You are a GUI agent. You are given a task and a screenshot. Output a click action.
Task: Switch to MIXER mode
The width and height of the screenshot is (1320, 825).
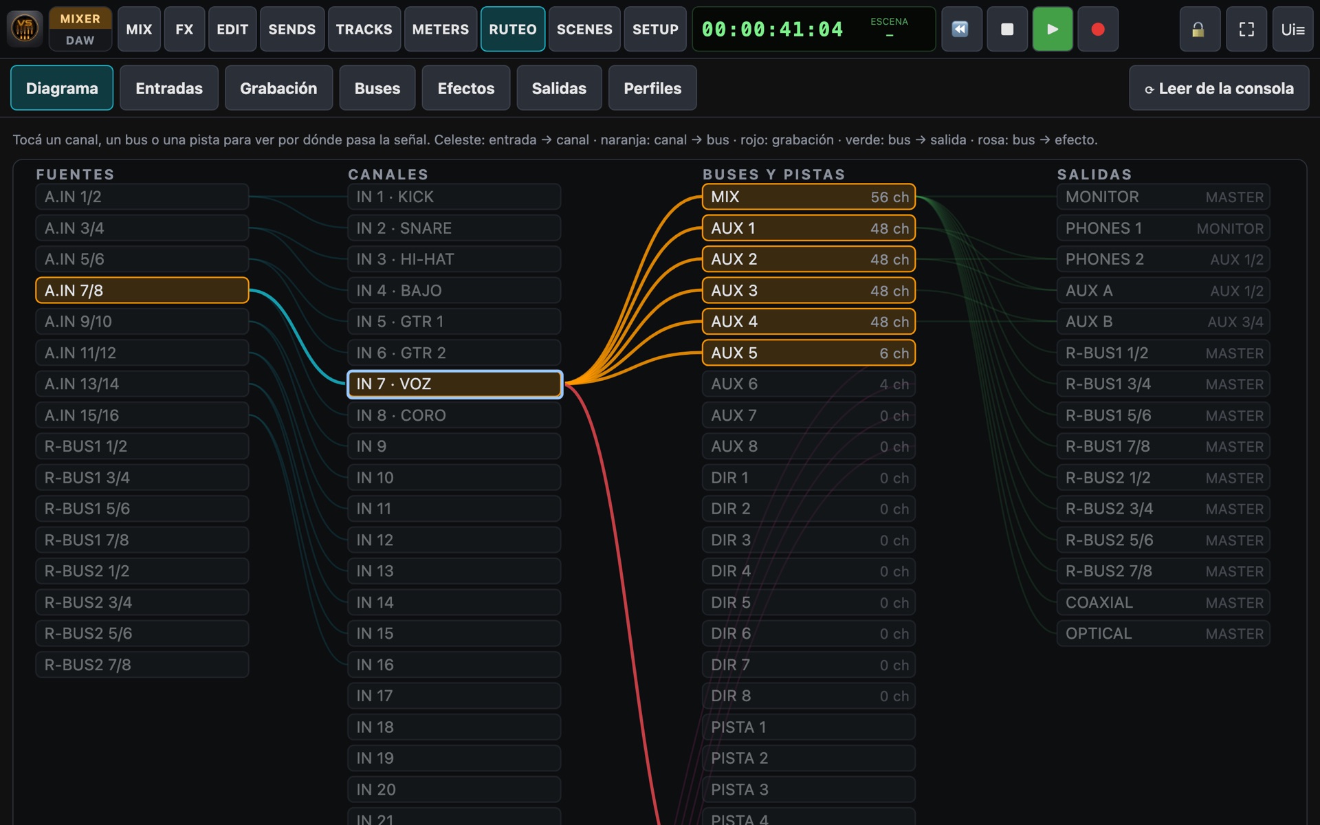tap(80, 19)
